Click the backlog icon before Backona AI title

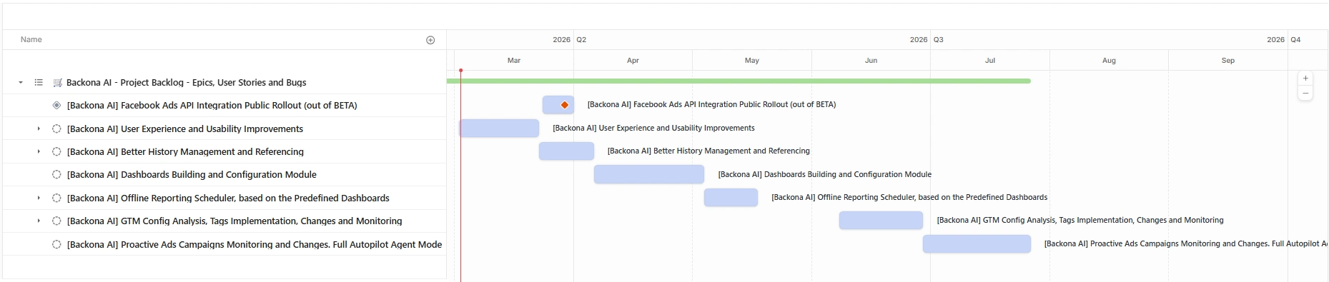coord(57,83)
